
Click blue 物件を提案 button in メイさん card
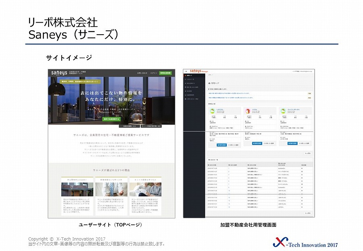[257, 143]
